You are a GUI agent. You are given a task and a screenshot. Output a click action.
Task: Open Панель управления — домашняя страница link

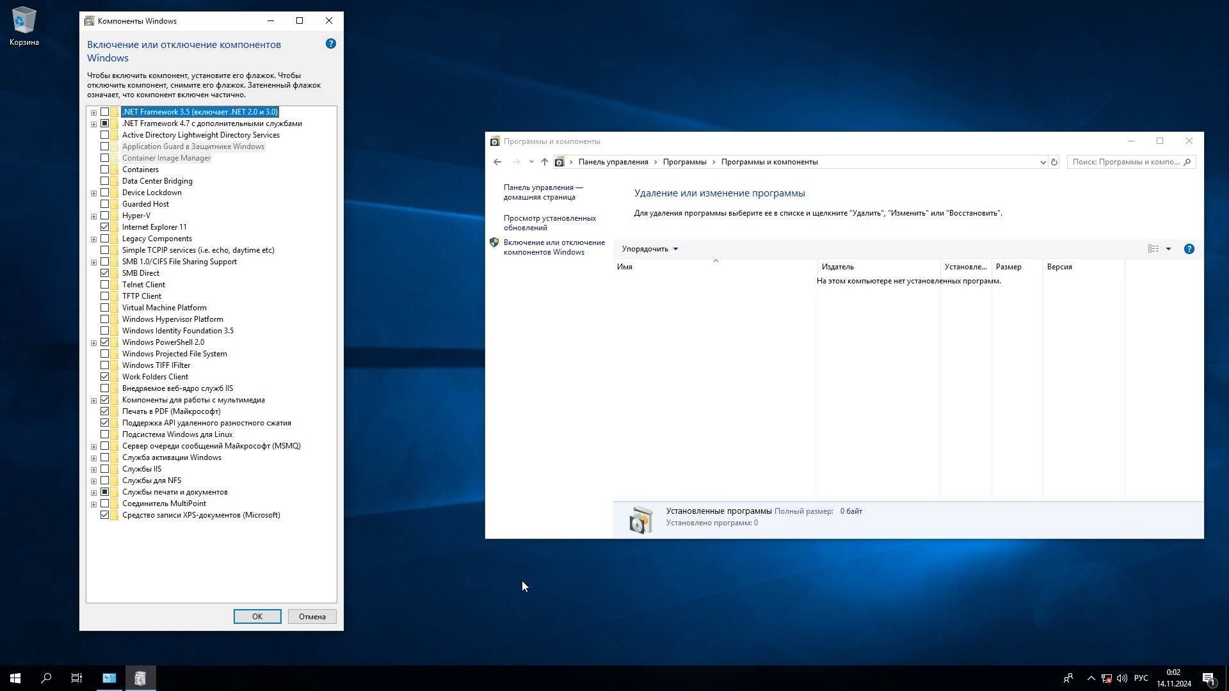[543, 192]
